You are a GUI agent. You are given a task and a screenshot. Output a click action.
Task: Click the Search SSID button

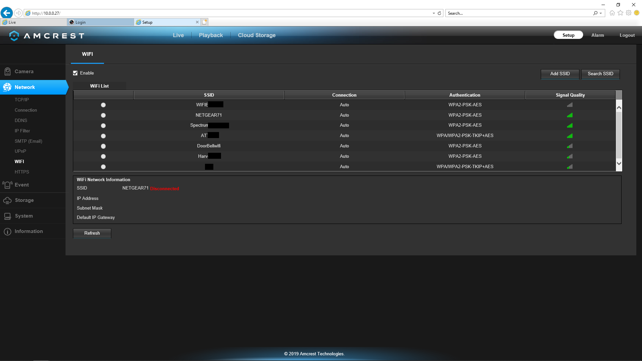(601, 74)
